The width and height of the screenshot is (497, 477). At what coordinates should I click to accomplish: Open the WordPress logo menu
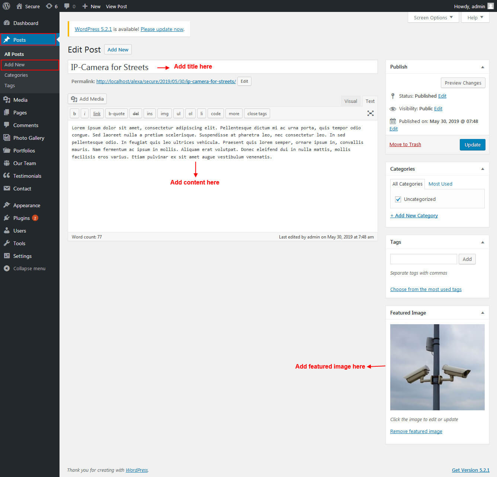click(x=6, y=6)
